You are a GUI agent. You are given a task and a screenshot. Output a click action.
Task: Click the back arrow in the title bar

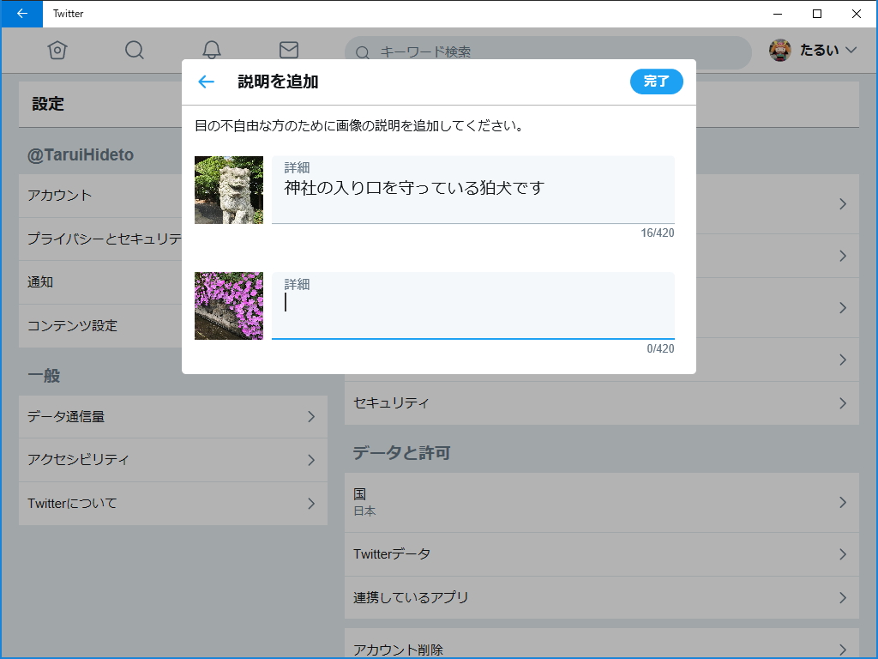tap(21, 14)
